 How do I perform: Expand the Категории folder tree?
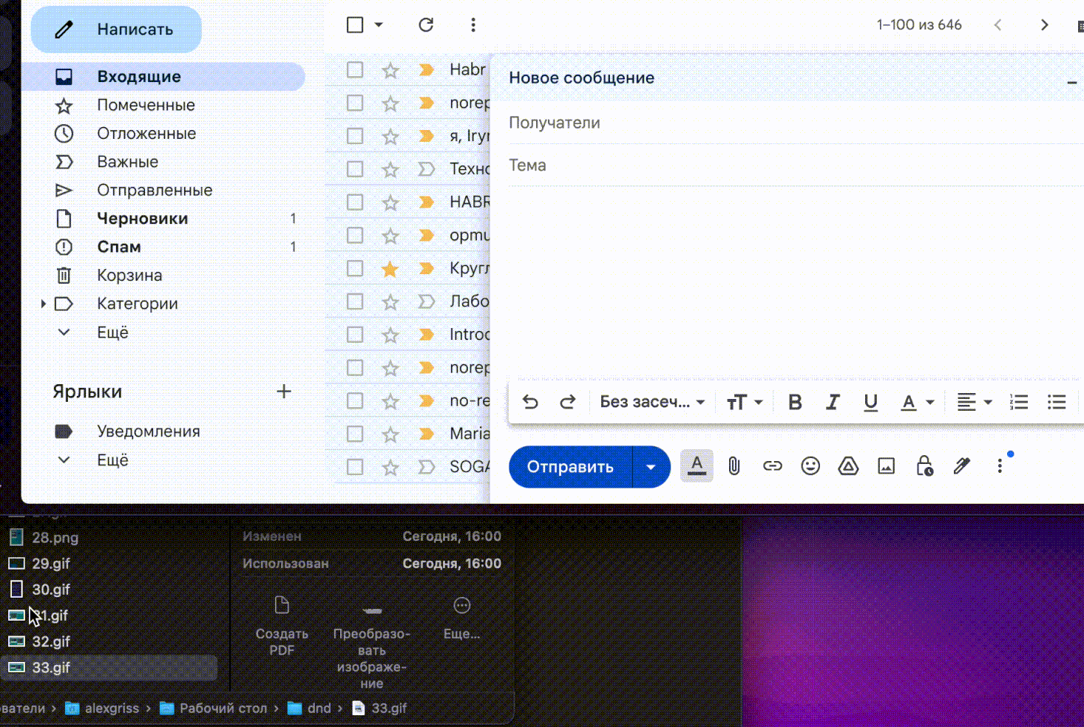(x=43, y=304)
